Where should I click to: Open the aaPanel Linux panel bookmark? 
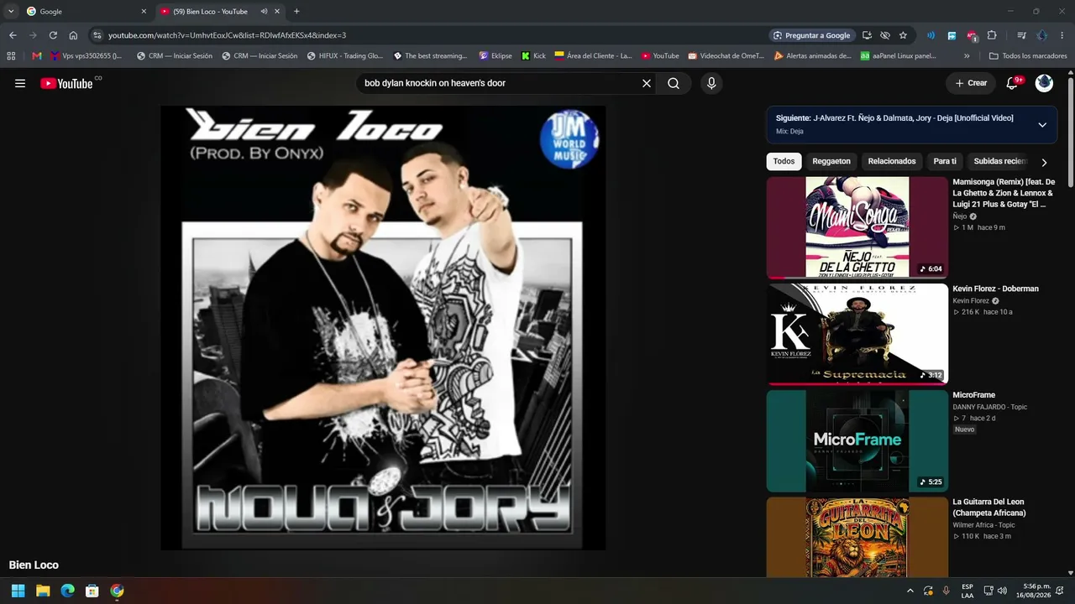coord(898,56)
